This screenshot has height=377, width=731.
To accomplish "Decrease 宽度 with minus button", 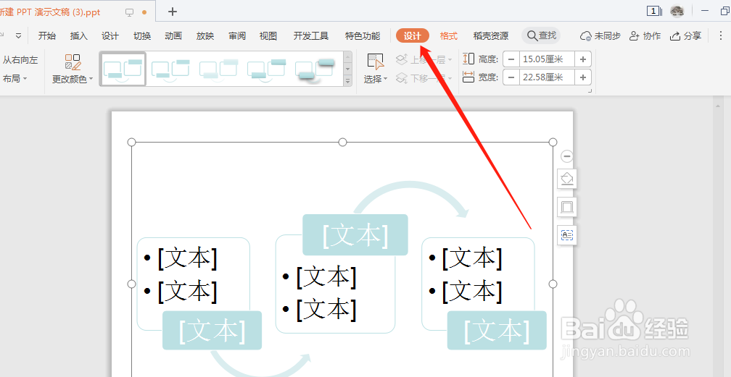I will point(511,77).
